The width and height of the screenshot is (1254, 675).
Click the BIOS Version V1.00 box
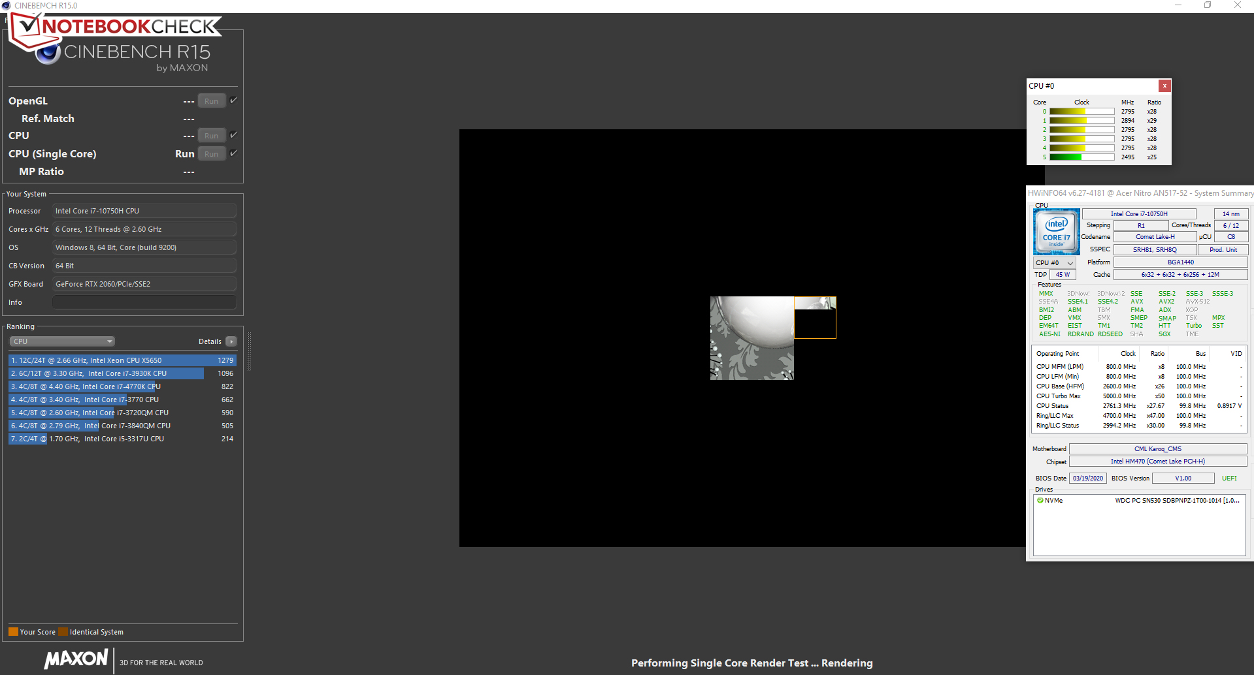(x=1183, y=479)
